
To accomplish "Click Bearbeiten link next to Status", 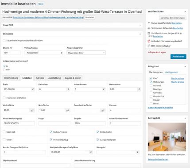I will pos(177,23).
